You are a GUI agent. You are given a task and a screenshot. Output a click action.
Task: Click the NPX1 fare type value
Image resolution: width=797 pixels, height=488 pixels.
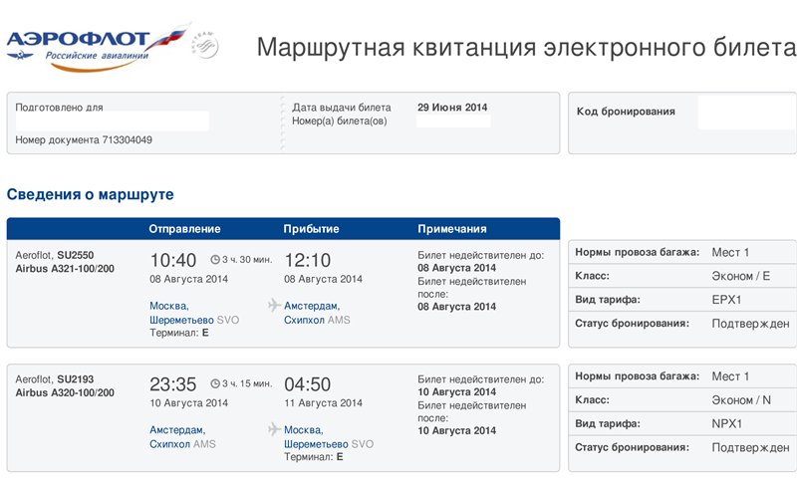point(727,423)
